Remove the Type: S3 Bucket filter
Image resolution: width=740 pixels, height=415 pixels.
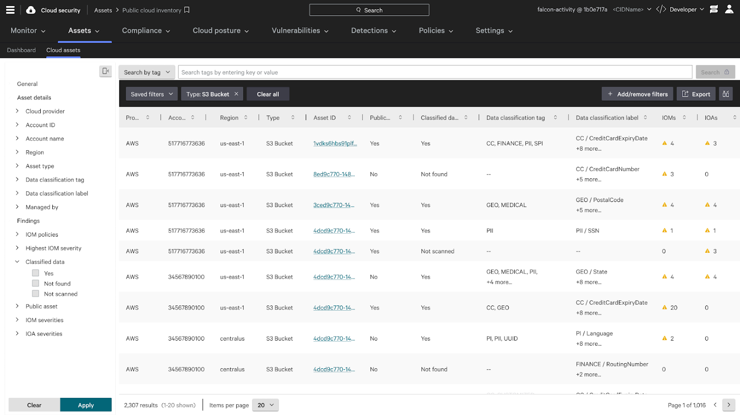pos(236,94)
